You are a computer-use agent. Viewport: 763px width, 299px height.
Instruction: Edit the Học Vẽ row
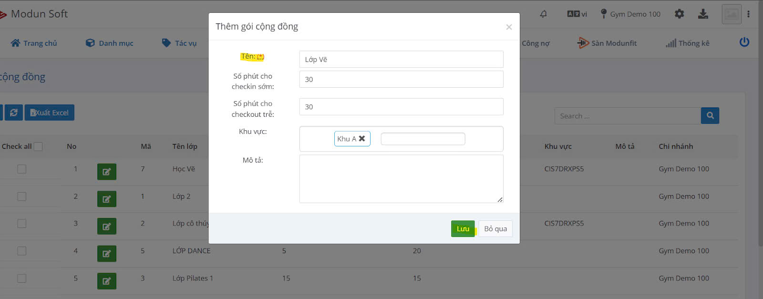(106, 172)
